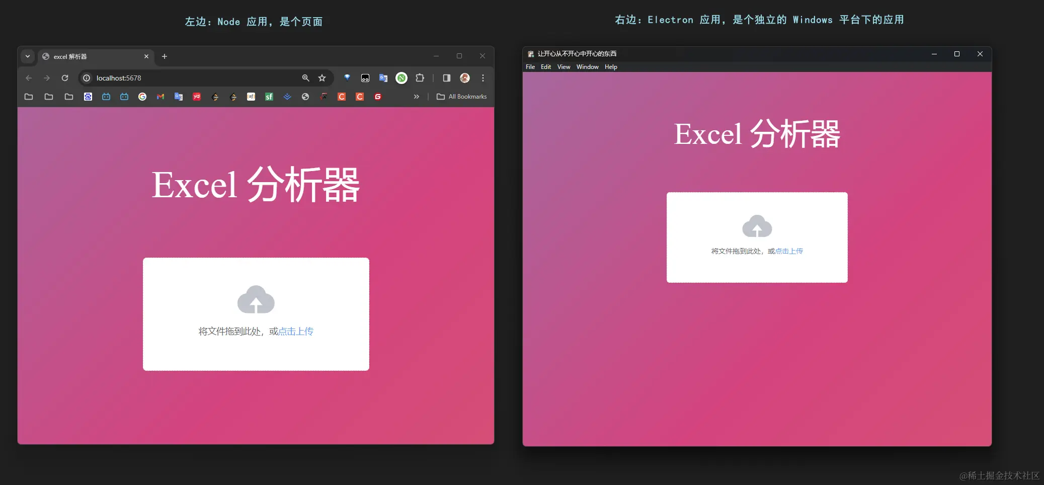Open the Extensions puzzle menu

(420, 78)
